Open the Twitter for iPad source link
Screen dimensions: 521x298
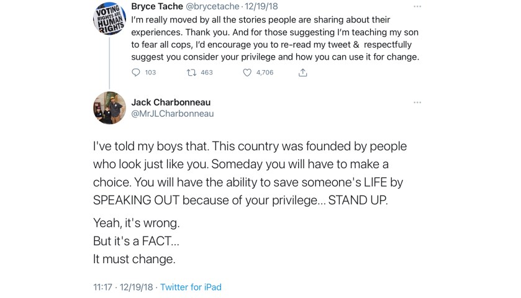tap(191, 287)
